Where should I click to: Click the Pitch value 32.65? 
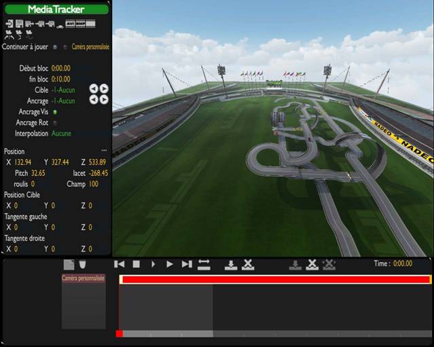(x=38, y=173)
